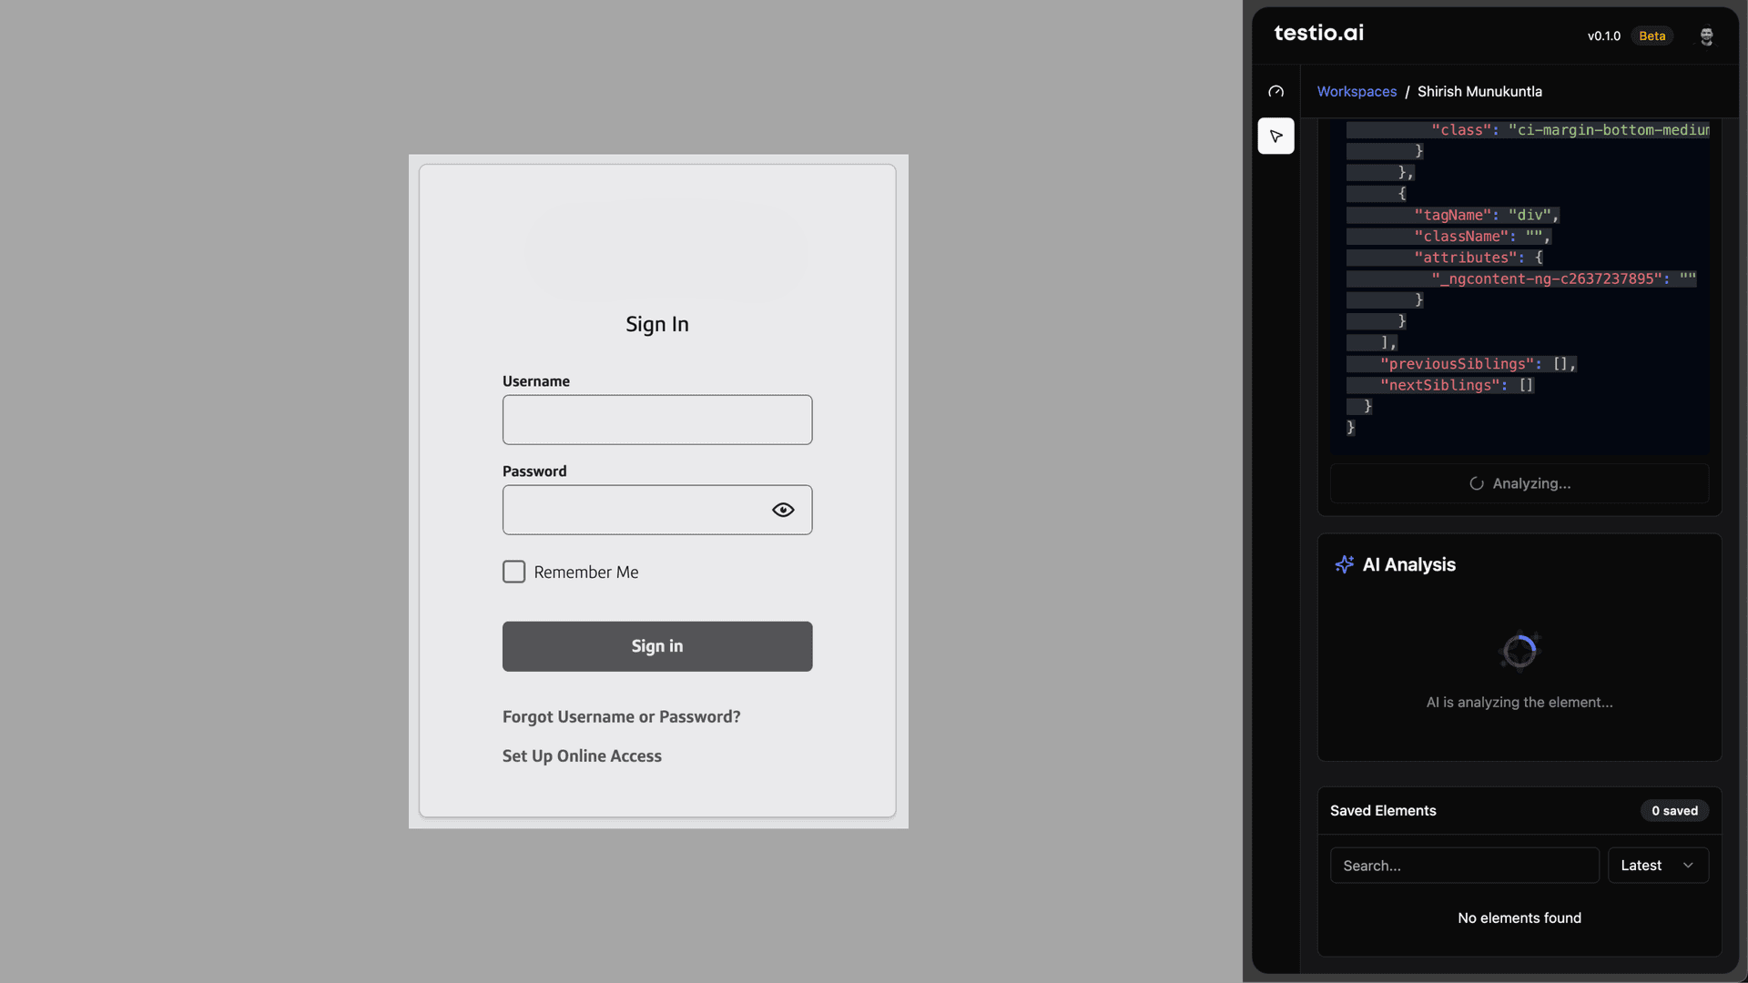1748x983 pixels.
Task: Click Set Up Online Access link
Action: (582, 756)
